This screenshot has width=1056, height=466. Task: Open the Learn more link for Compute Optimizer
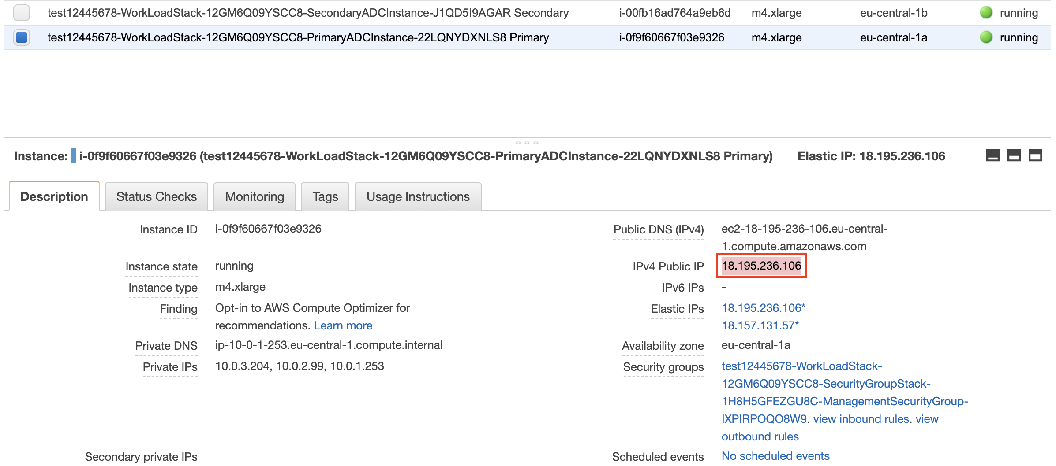[343, 325]
